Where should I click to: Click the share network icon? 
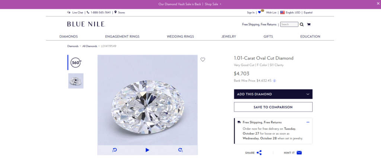pyautogui.click(x=259, y=153)
